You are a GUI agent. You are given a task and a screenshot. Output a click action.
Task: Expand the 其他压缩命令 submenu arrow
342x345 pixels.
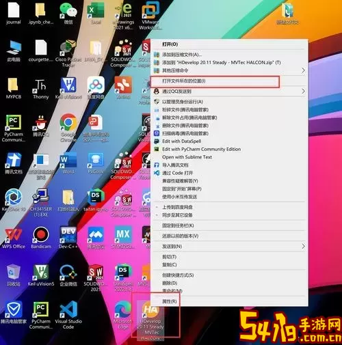[x=303, y=70]
